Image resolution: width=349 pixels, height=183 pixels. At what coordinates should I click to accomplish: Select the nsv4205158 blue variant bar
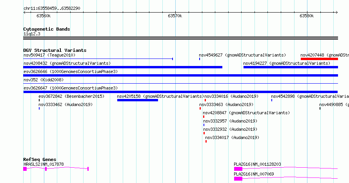click(x=138, y=100)
